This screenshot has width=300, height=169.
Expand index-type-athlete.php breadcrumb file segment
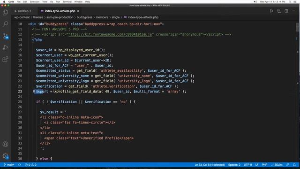click(x=141, y=17)
